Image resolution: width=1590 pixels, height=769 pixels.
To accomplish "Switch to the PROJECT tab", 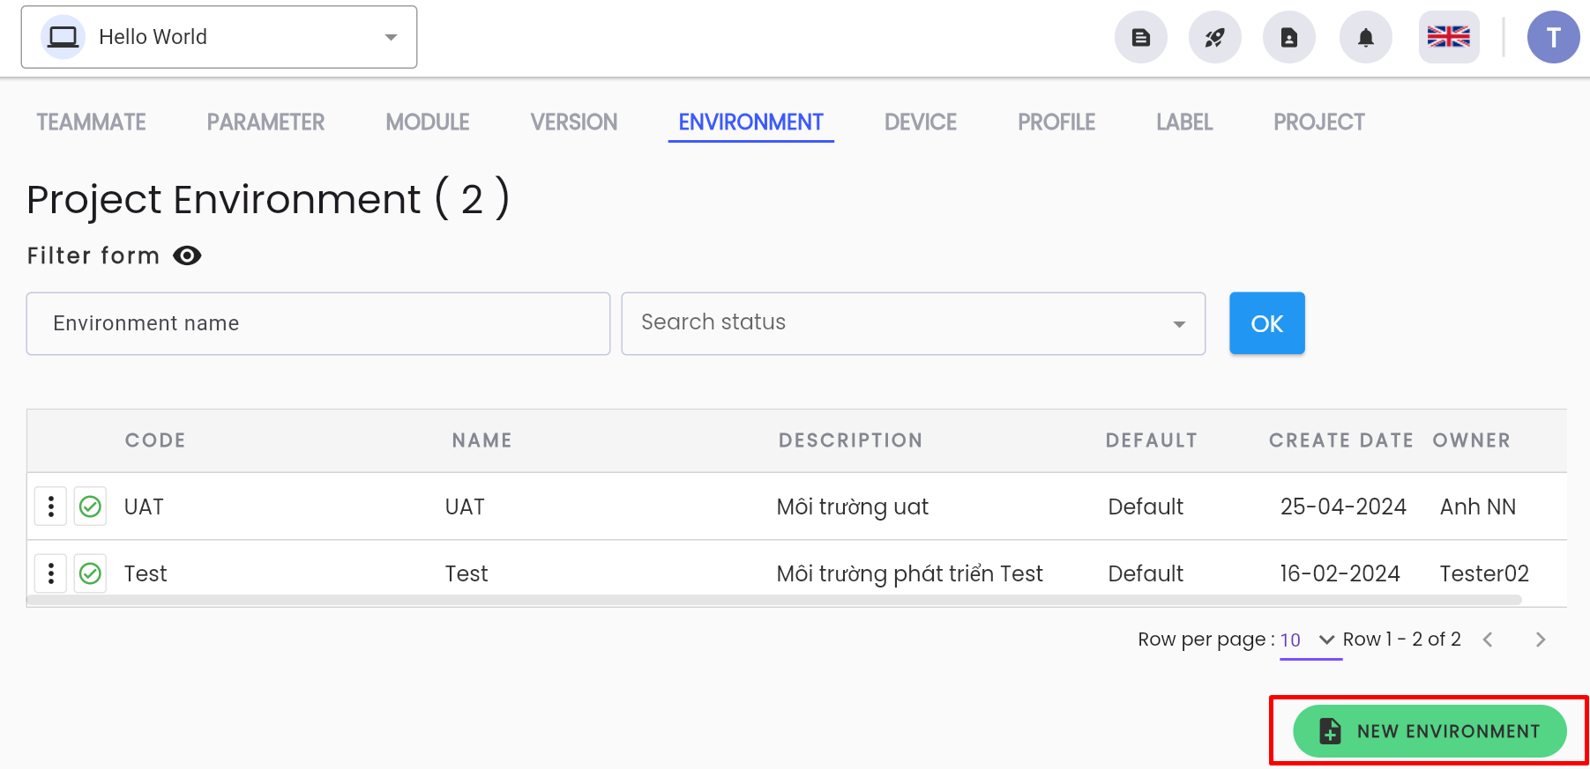I will (1319, 122).
